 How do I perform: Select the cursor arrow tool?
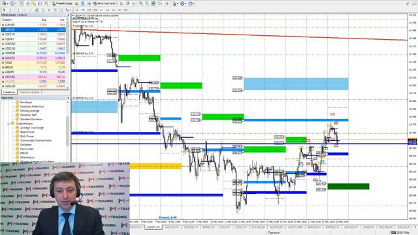coord(4,10)
